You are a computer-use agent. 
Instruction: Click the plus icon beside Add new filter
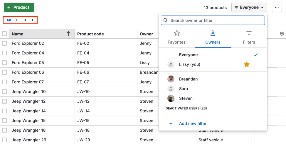pos(171,124)
